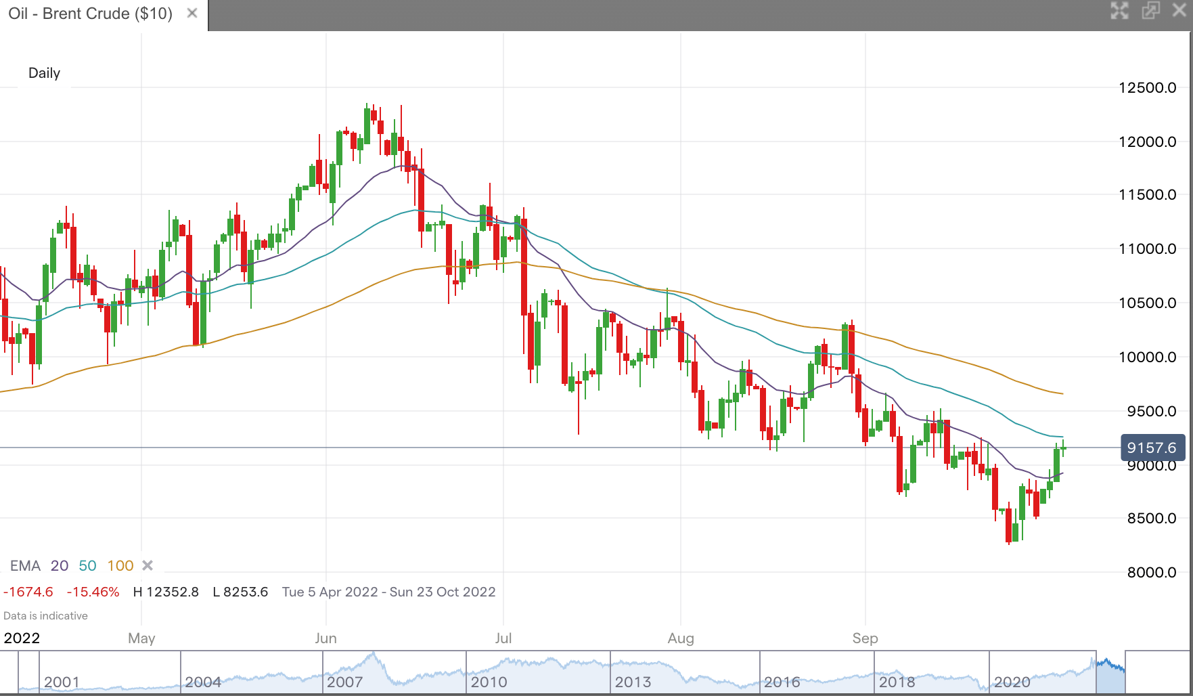The image size is (1193, 696).
Task: Click the Jul label on time axis
Action: pyautogui.click(x=503, y=638)
